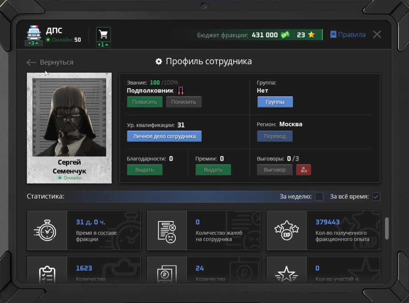Click the red remove reprimand icon button
Image resolution: width=409 pixels, height=303 pixels.
tap(303, 170)
